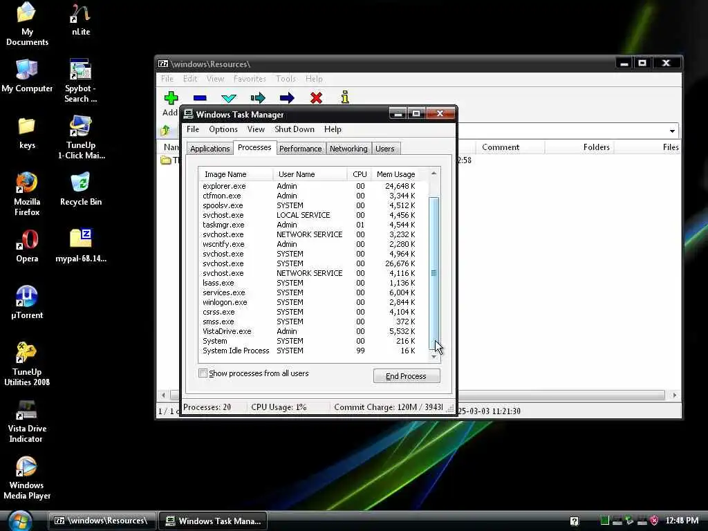Select the Mozilla Firefox desktop icon

click(x=27, y=194)
